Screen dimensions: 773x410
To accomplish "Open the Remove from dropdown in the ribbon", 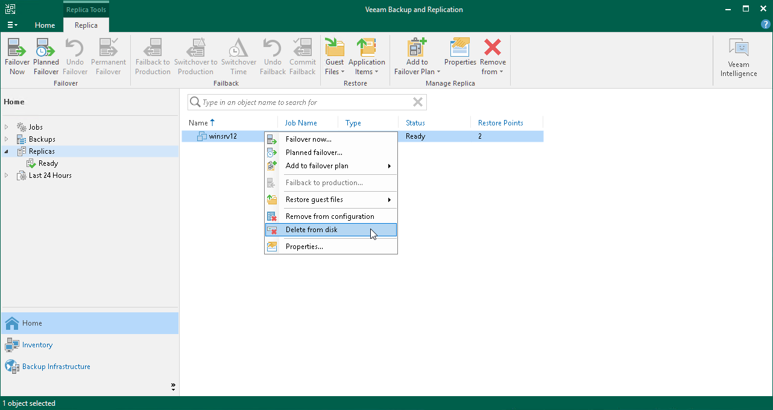I will (x=493, y=57).
